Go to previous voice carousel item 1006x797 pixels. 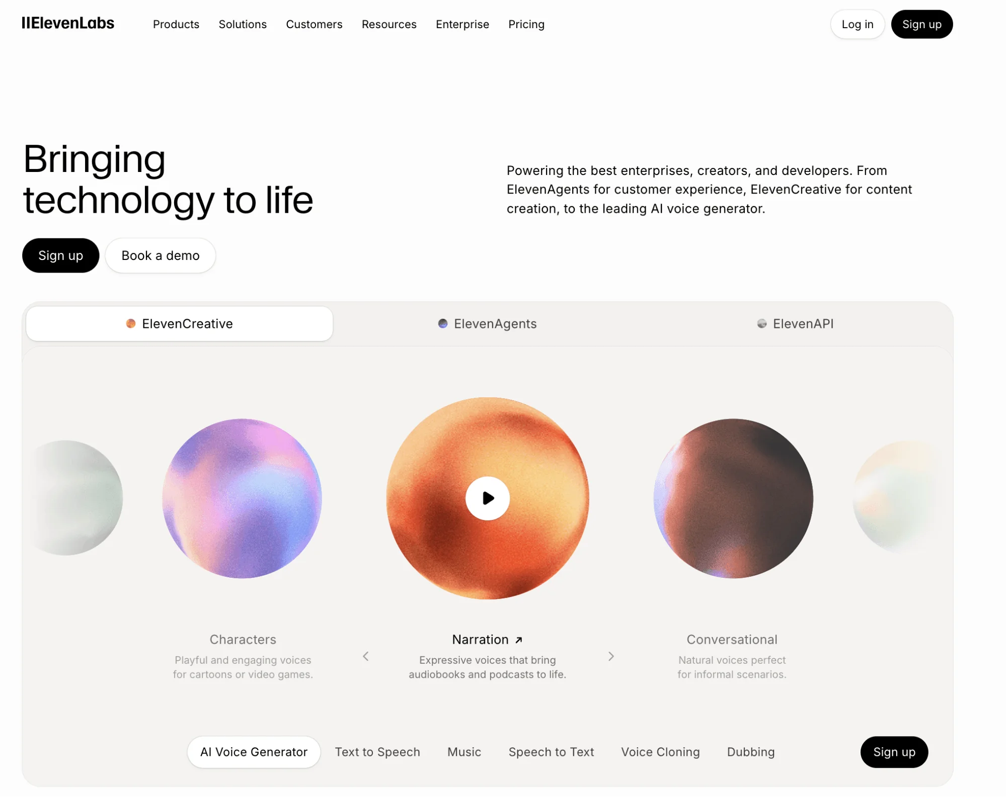pyautogui.click(x=366, y=656)
